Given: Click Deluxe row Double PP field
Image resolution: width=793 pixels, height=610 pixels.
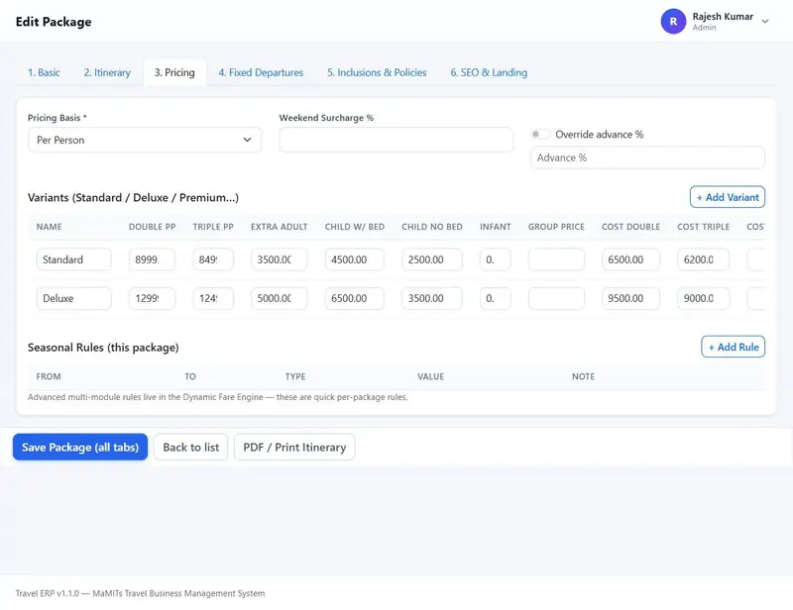Looking at the screenshot, I should tap(152, 299).
